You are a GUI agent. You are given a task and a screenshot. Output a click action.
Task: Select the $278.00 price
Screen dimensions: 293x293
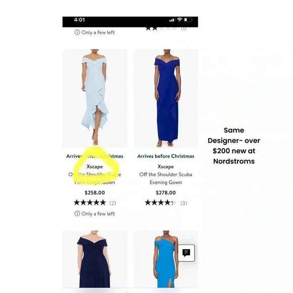166,192
